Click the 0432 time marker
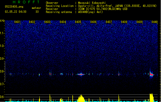161x102 pixels. pyautogui.click(x=32, y=22)
